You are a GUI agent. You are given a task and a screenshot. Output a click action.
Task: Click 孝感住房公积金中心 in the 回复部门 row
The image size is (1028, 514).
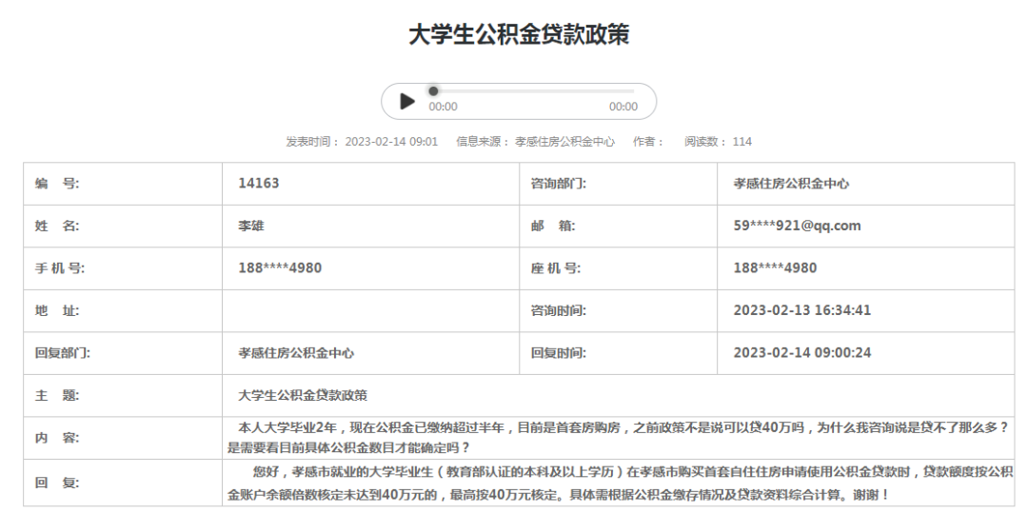296,353
